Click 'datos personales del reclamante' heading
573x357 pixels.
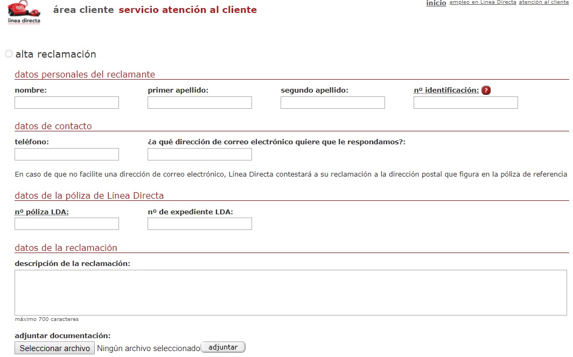pyautogui.click(x=85, y=74)
